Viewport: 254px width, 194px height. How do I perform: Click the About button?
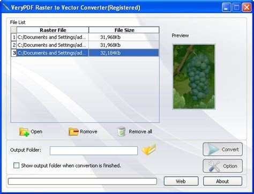click(x=222, y=181)
